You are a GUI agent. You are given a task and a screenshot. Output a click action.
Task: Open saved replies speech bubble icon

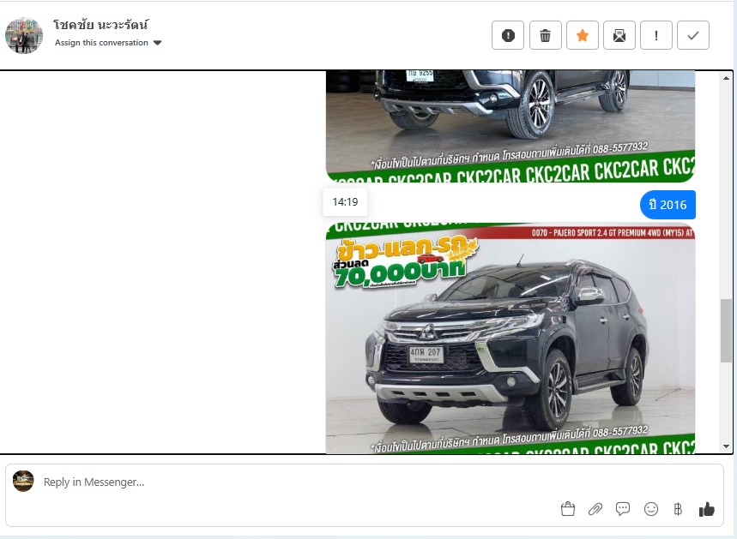(623, 509)
